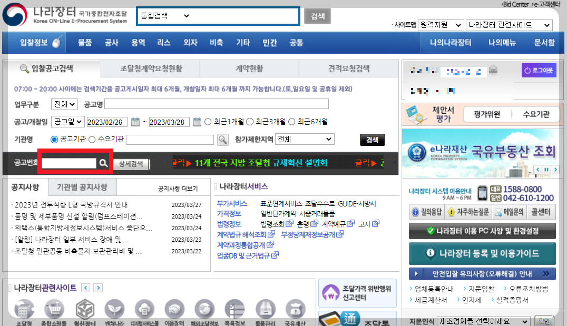Switch to 견적요청검색 tab
567x326 pixels.
click(349, 68)
